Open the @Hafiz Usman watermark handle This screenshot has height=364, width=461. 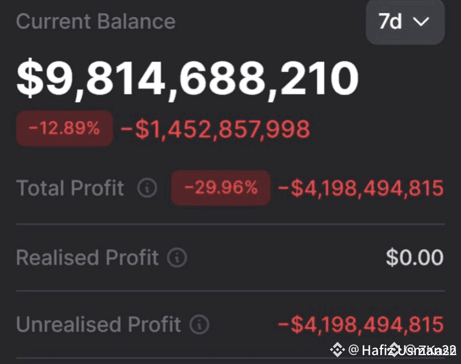coord(402,350)
